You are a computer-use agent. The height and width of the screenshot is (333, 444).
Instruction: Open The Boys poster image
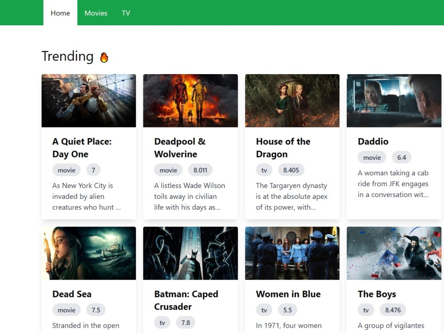(394, 253)
